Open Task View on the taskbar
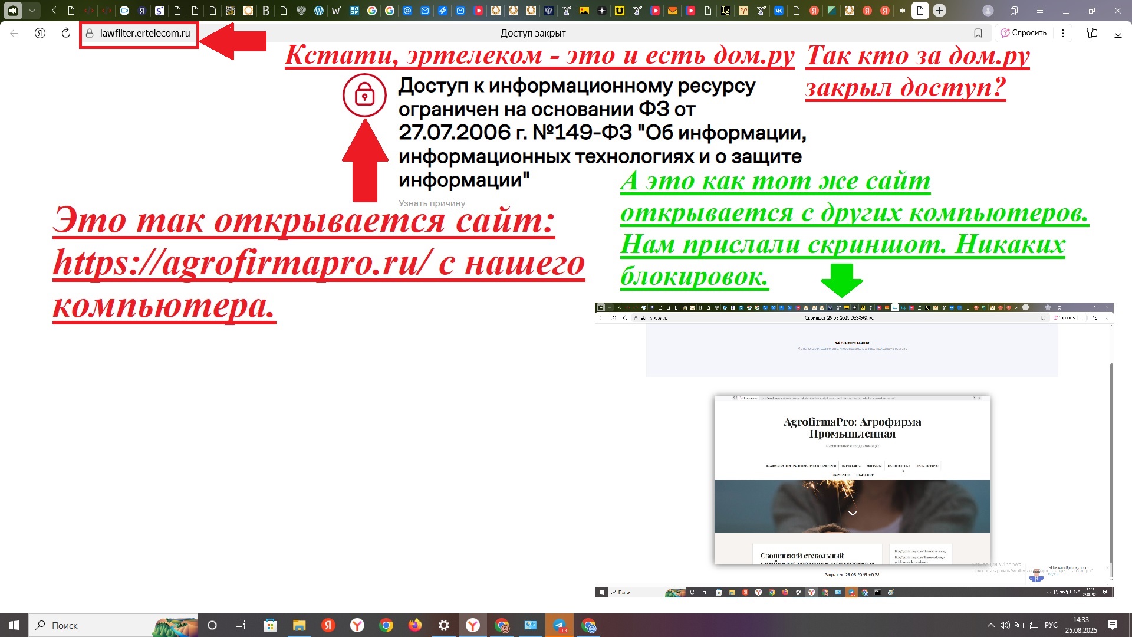 tap(241, 625)
